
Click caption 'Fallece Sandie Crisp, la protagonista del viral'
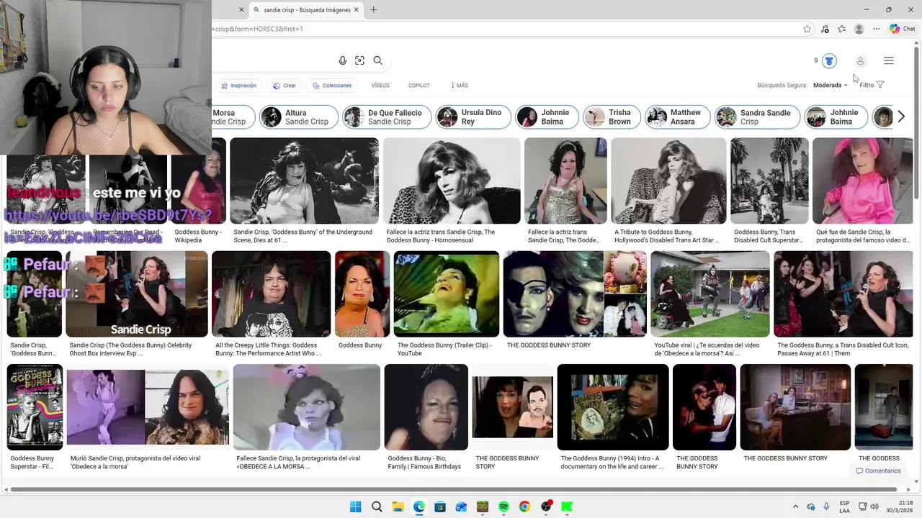(x=298, y=462)
